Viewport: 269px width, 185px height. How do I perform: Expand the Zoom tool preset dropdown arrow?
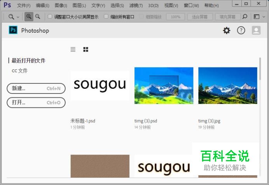click(x=18, y=17)
